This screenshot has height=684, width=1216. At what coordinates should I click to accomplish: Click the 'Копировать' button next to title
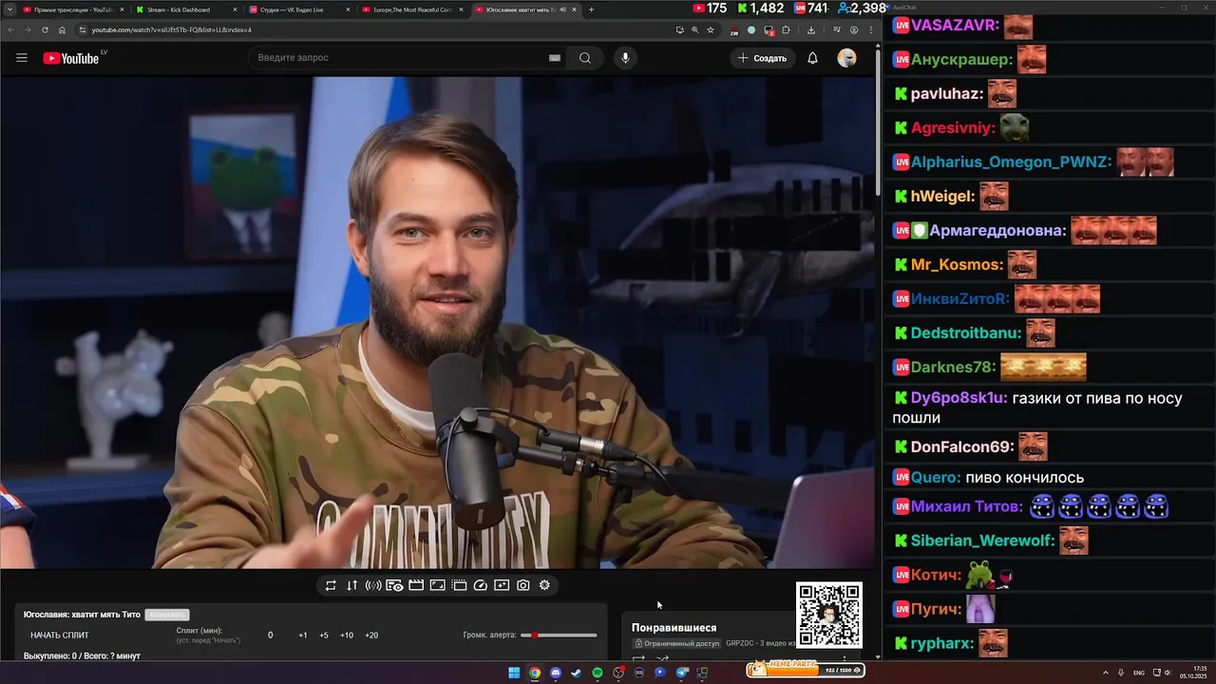point(167,615)
